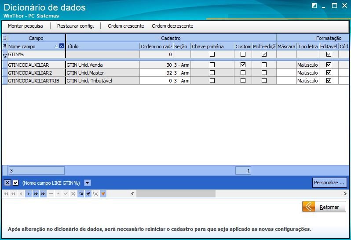Uncheck Custom for GTINCODAUXILIAR
Screen dimensions: 351x240
click(x=243, y=65)
